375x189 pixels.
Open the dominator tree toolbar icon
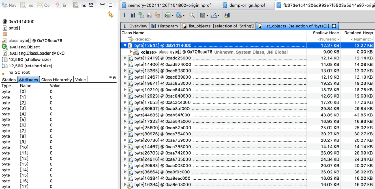coord(141,15)
